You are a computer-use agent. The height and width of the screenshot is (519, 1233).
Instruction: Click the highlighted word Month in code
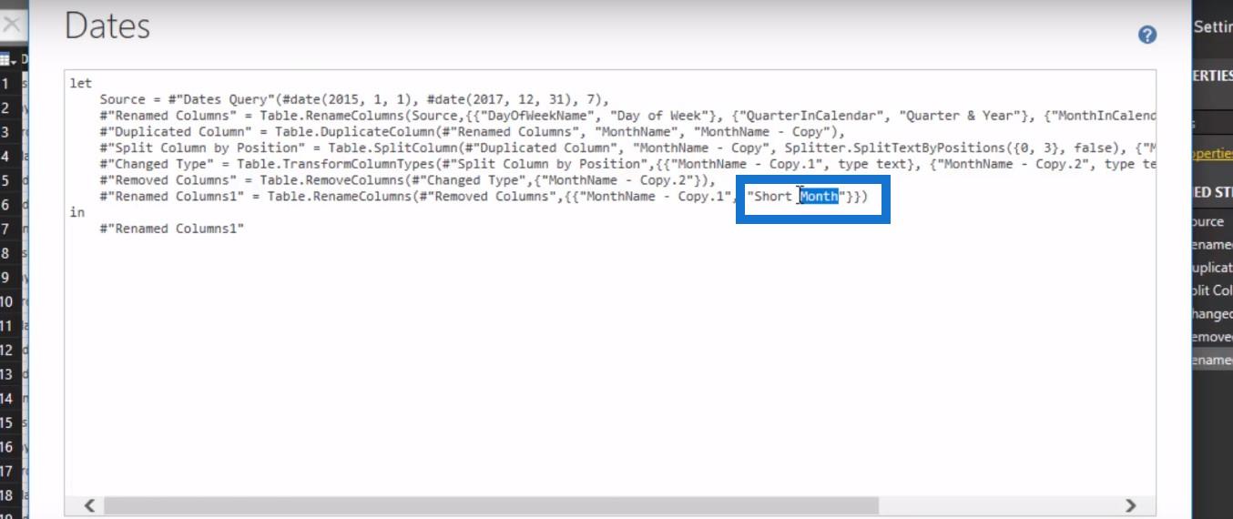point(819,197)
